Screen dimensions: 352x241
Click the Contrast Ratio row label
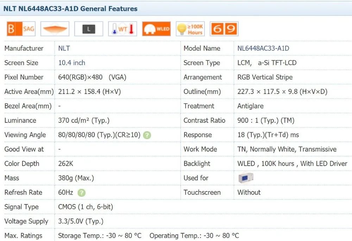[x=204, y=120]
